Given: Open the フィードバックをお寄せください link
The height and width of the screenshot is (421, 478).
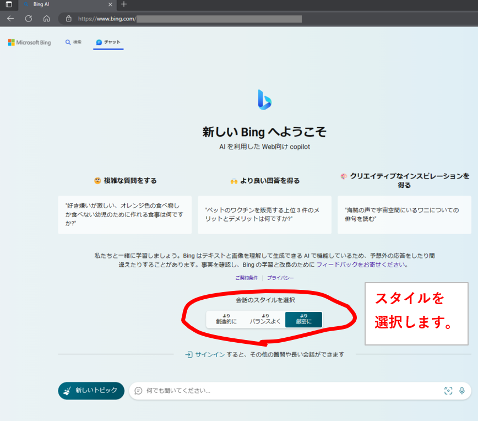Looking at the screenshot, I should tap(361, 265).
